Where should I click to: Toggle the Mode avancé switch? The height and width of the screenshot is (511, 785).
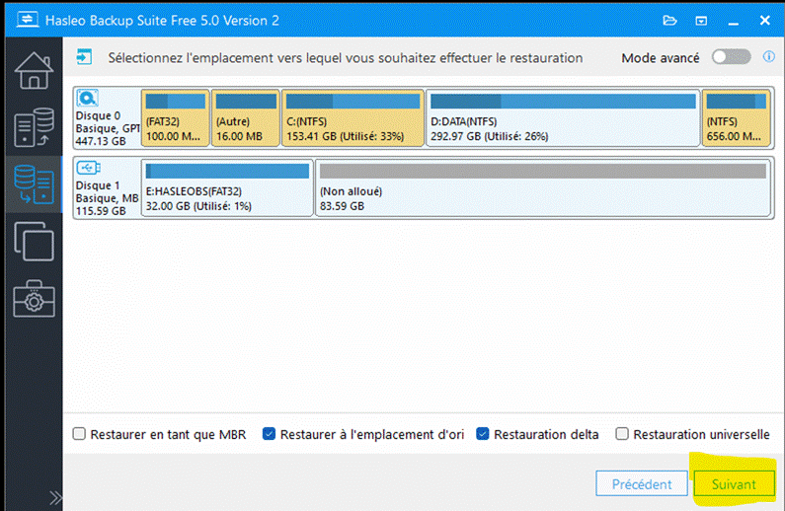pos(732,57)
